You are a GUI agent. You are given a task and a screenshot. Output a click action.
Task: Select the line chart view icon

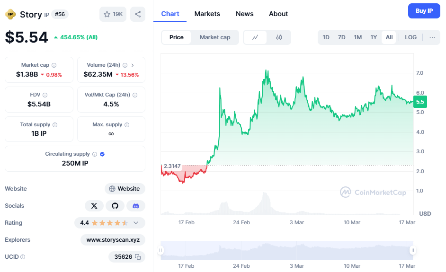tap(255, 37)
